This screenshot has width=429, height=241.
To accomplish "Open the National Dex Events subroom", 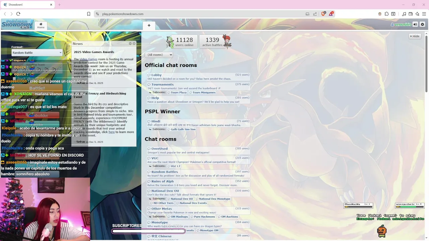I will point(192,203).
